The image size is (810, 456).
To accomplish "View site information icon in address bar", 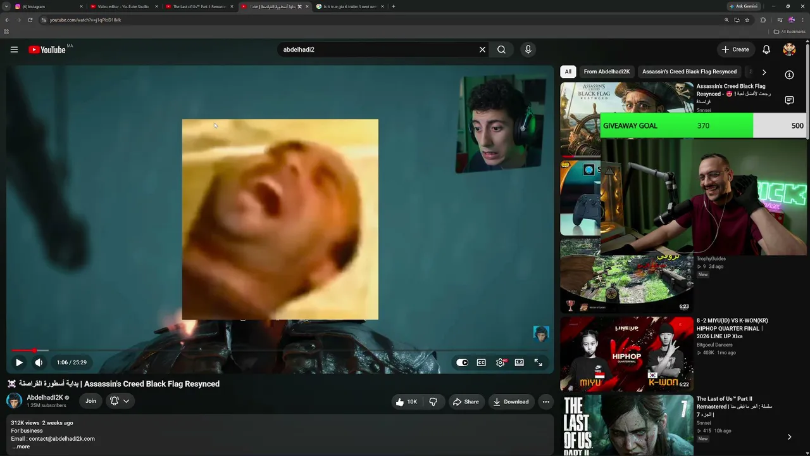I will coord(44,20).
